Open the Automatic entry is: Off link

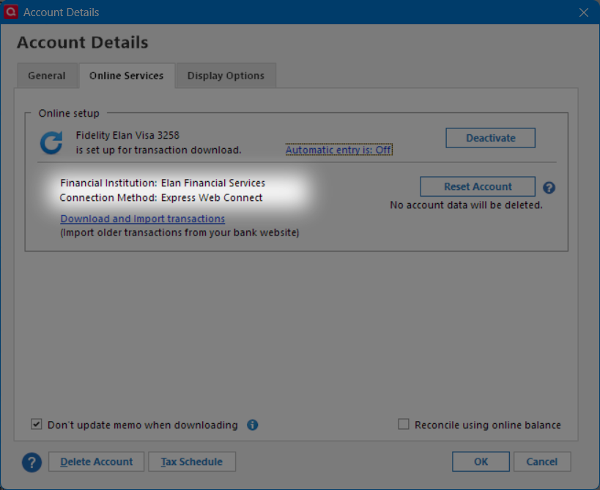pyautogui.click(x=339, y=150)
